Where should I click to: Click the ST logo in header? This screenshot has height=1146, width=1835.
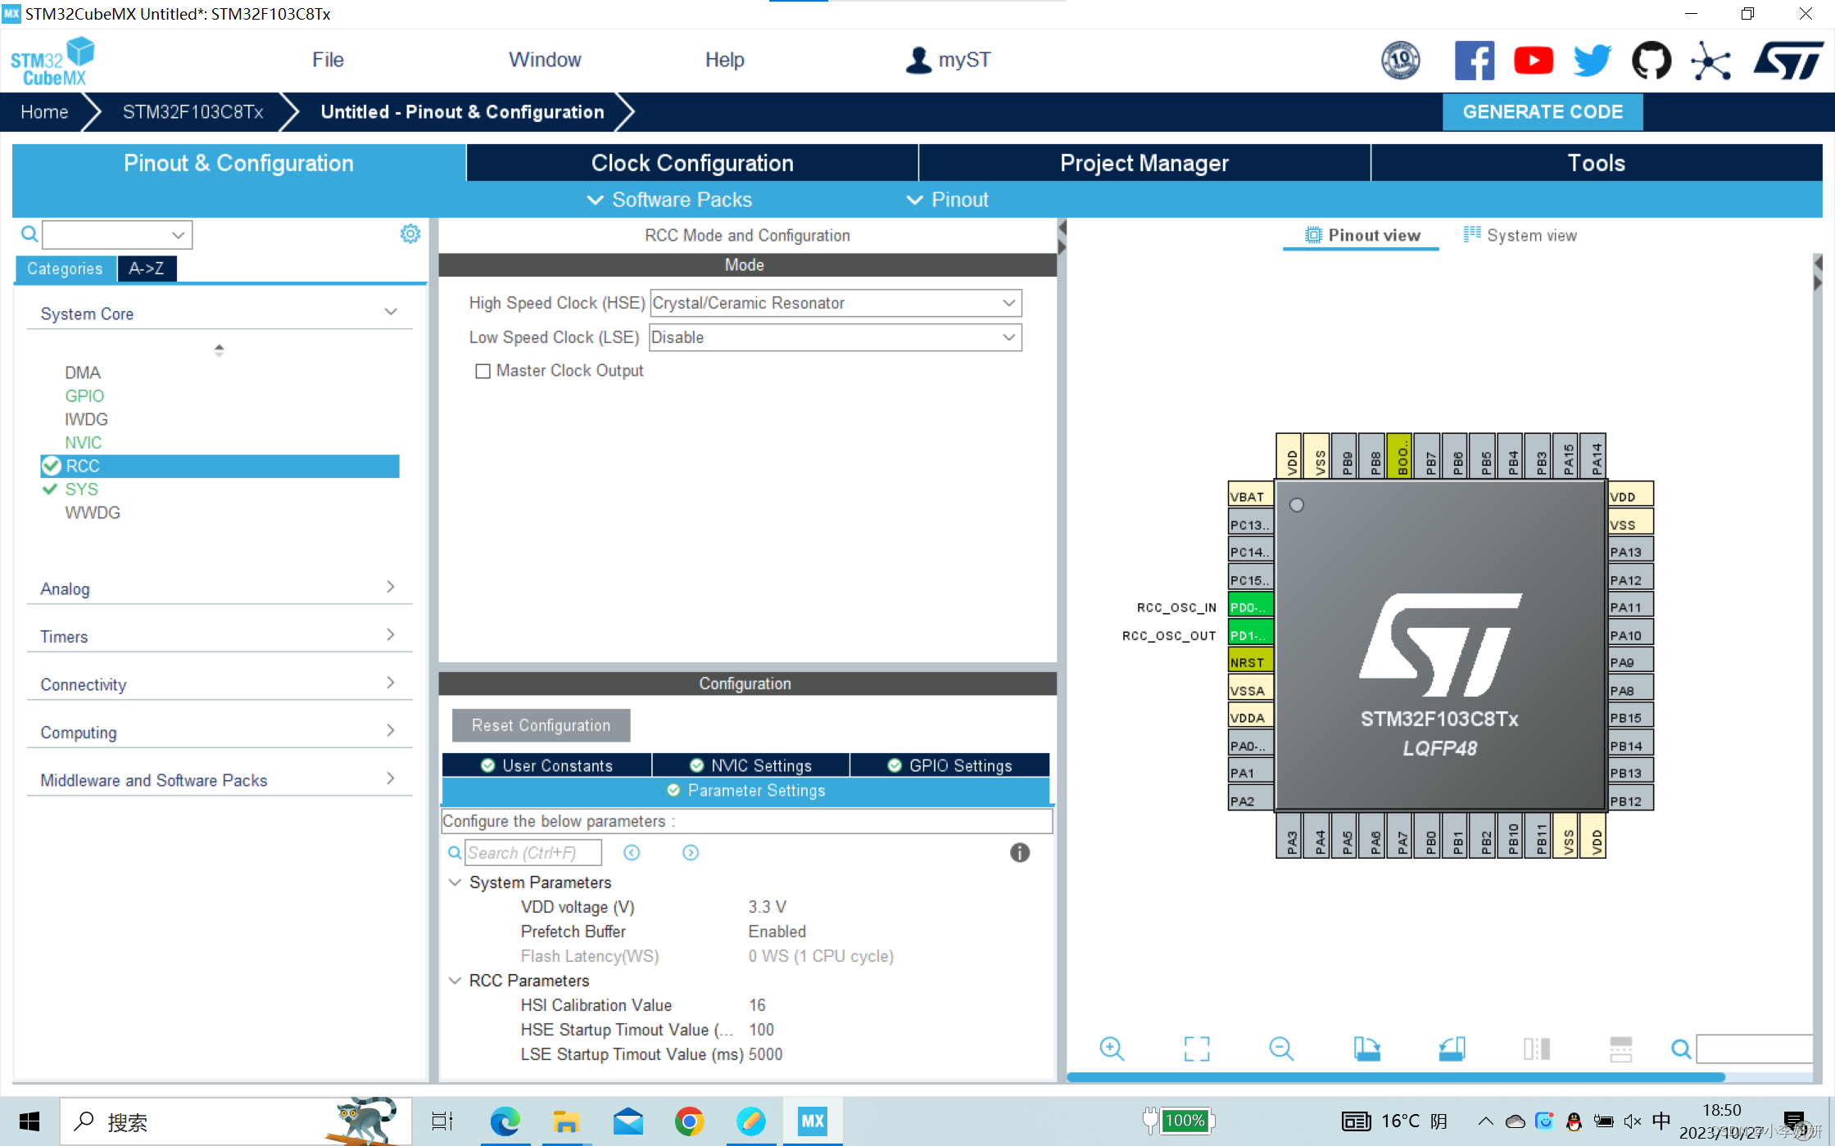pos(1789,61)
